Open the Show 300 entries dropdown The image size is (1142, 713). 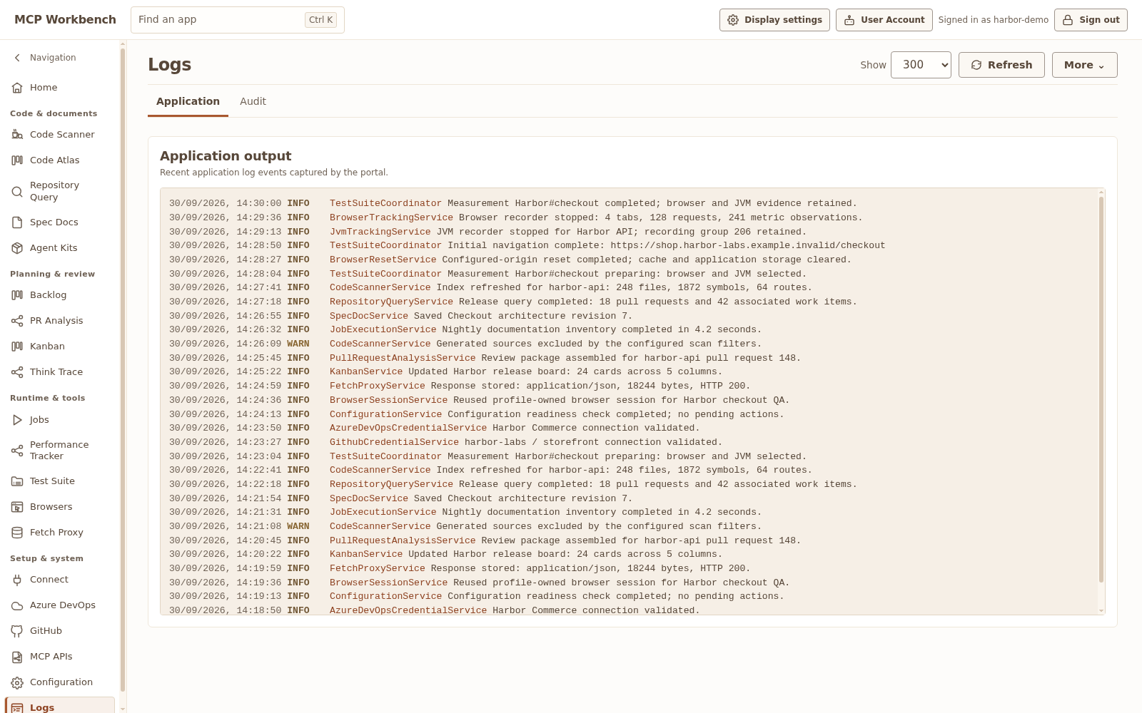tap(921, 65)
